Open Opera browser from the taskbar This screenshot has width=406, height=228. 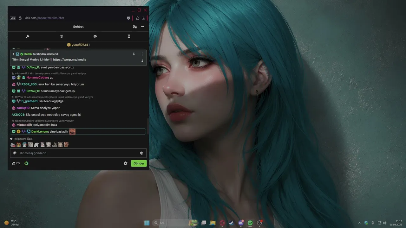pos(222,223)
